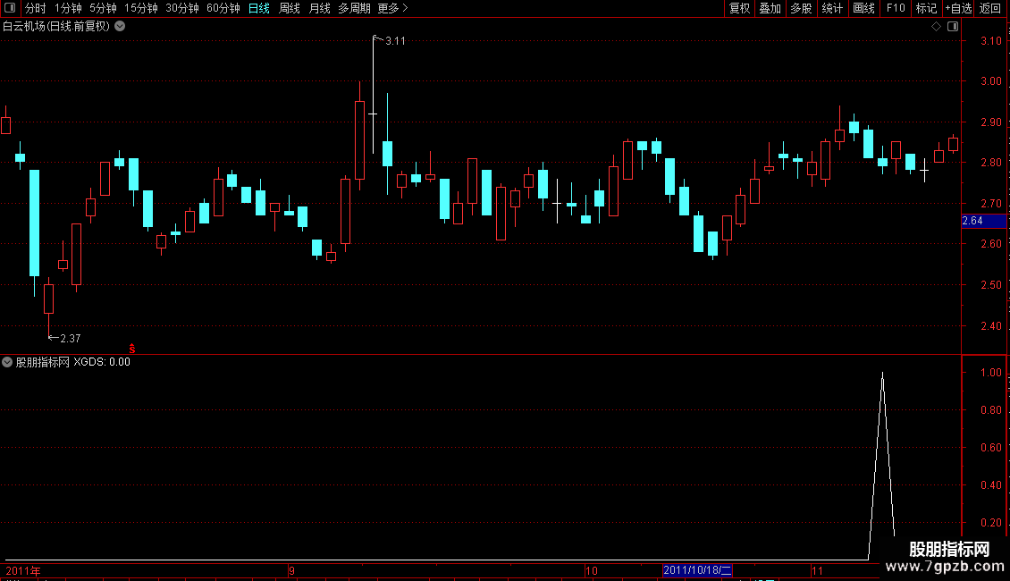
Task: Open the 多股 multi-stock view
Action: pos(801,8)
